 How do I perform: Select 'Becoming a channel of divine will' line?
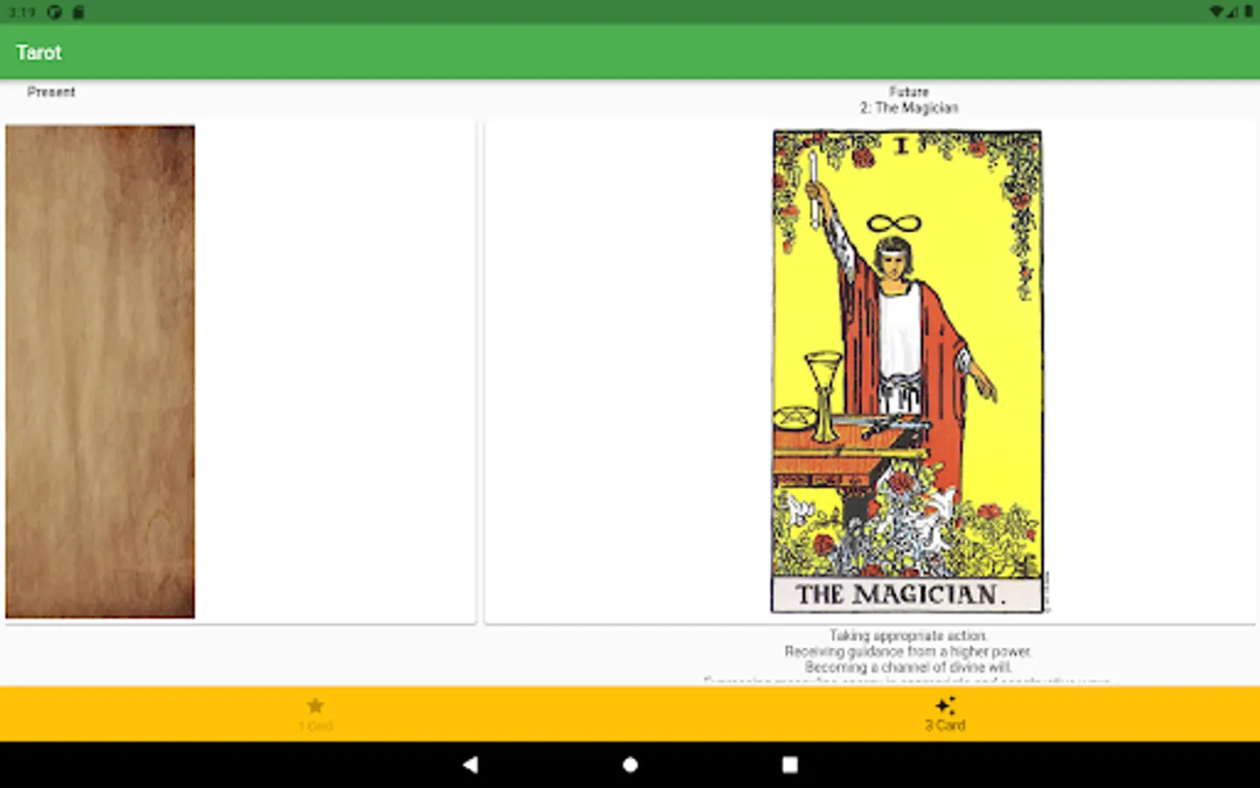click(908, 667)
